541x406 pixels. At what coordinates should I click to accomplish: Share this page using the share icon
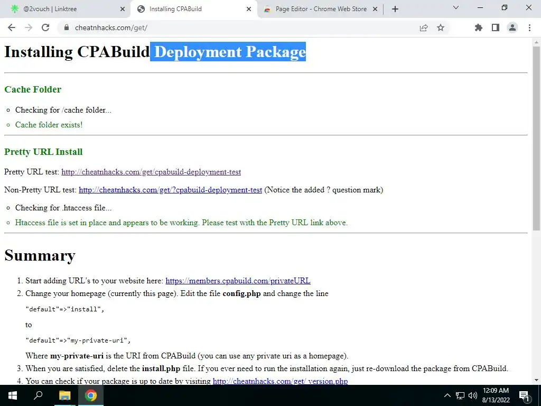pyautogui.click(x=424, y=27)
